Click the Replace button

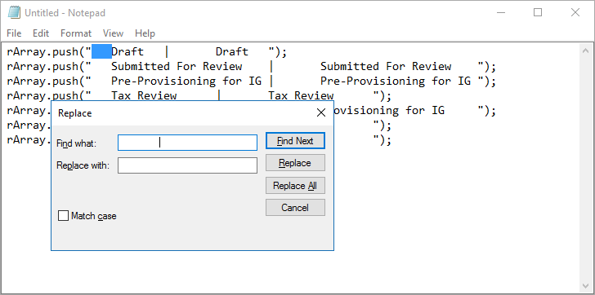[295, 163]
